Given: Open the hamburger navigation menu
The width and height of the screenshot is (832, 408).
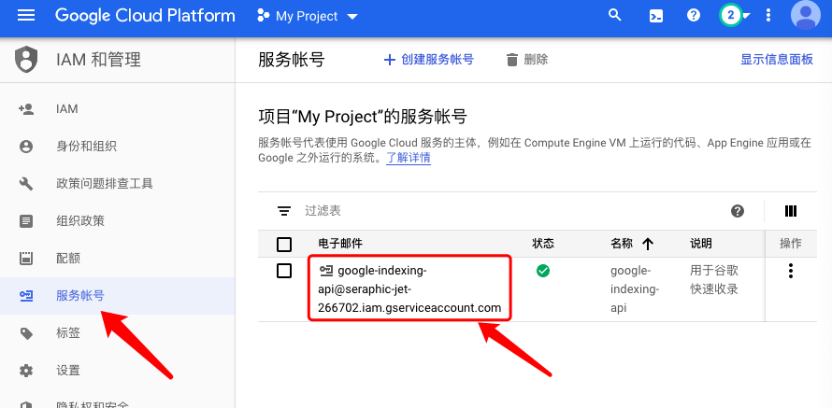Looking at the screenshot, I should coord(26,15).
